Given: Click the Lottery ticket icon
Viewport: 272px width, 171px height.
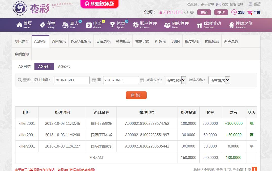Looking at the screenshot, I should 42,25.
